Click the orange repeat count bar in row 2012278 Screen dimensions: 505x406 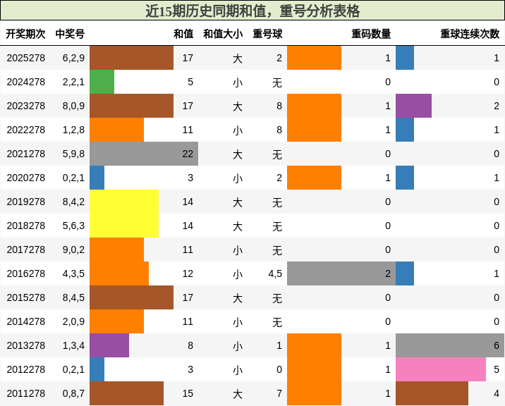pos(314,369)
